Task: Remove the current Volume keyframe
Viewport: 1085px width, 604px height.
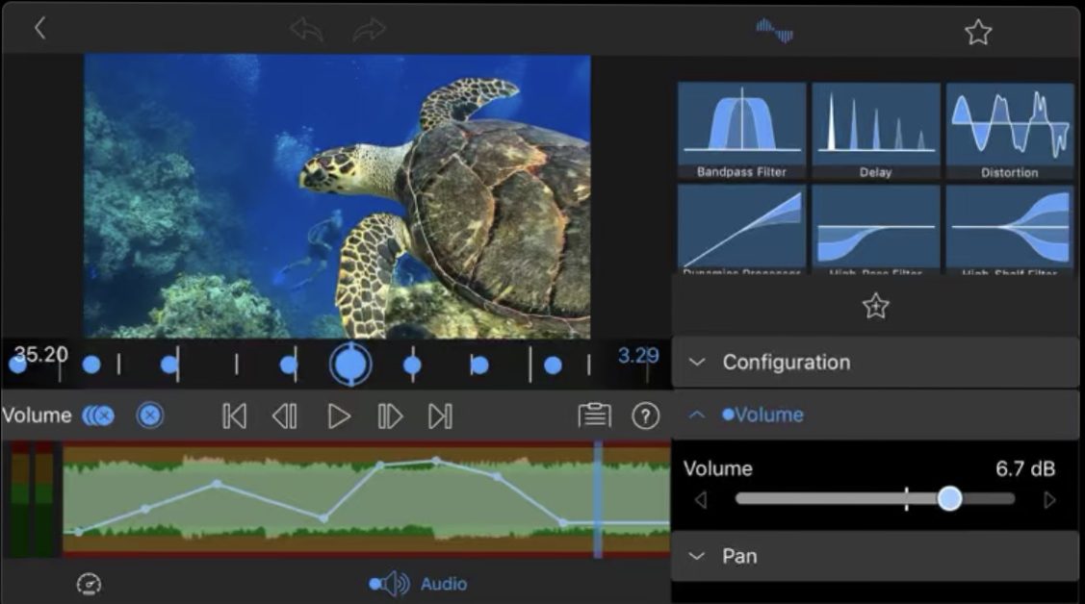Action: tap(149, 415)
